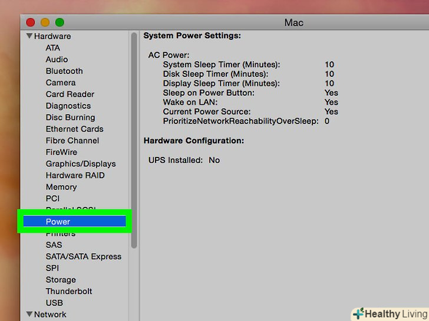
Task: Choose SATA/SATA Express entry
Action: point(84,256)
